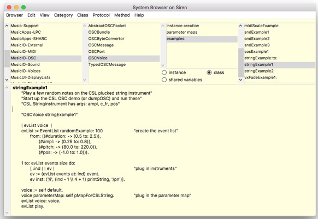The height and width of the screenshot is (219, 318).
Task: Click up arrow of class list scrollbar
Action: [x=85, y=26]
